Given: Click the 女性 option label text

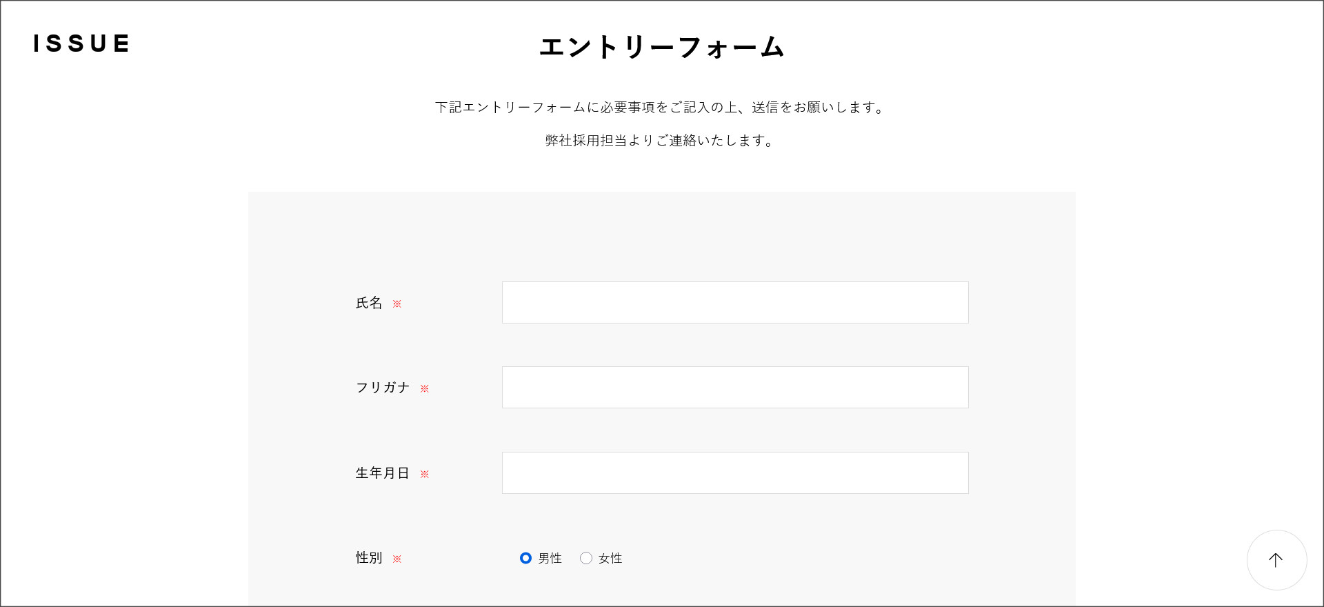Looking at the screenshot, I should click(610, 558).
